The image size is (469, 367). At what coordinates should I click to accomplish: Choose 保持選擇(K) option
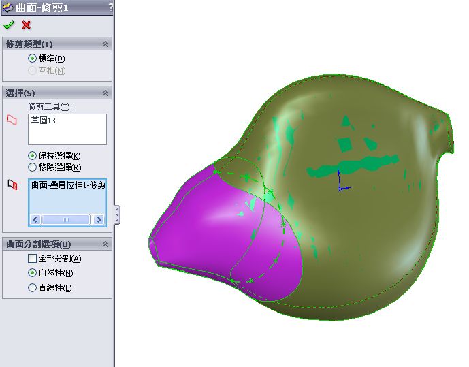(32, 156)
